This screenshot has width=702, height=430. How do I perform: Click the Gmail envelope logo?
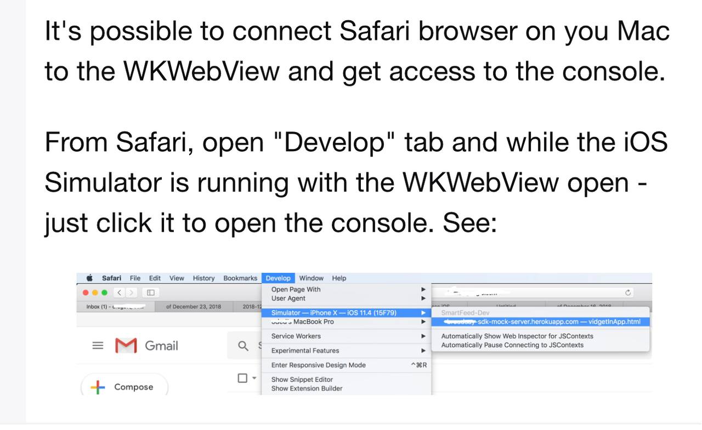(126, 346)
